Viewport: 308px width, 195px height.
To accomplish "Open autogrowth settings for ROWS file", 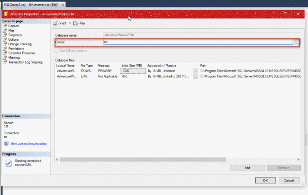I will [196, 71].
